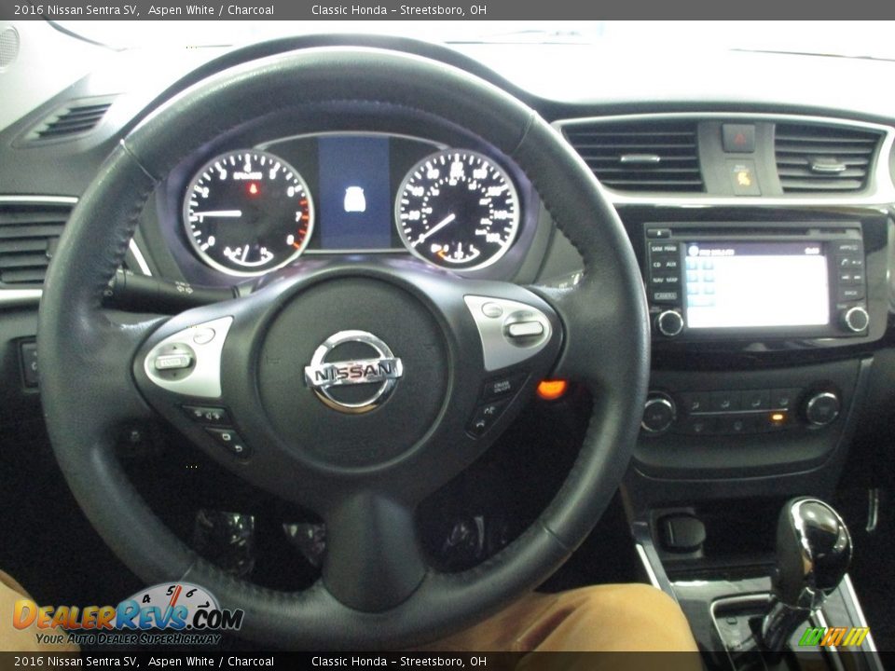895x671 pixels.
Task: Tap the cruise control set rocker
Action: coord(526,329)
